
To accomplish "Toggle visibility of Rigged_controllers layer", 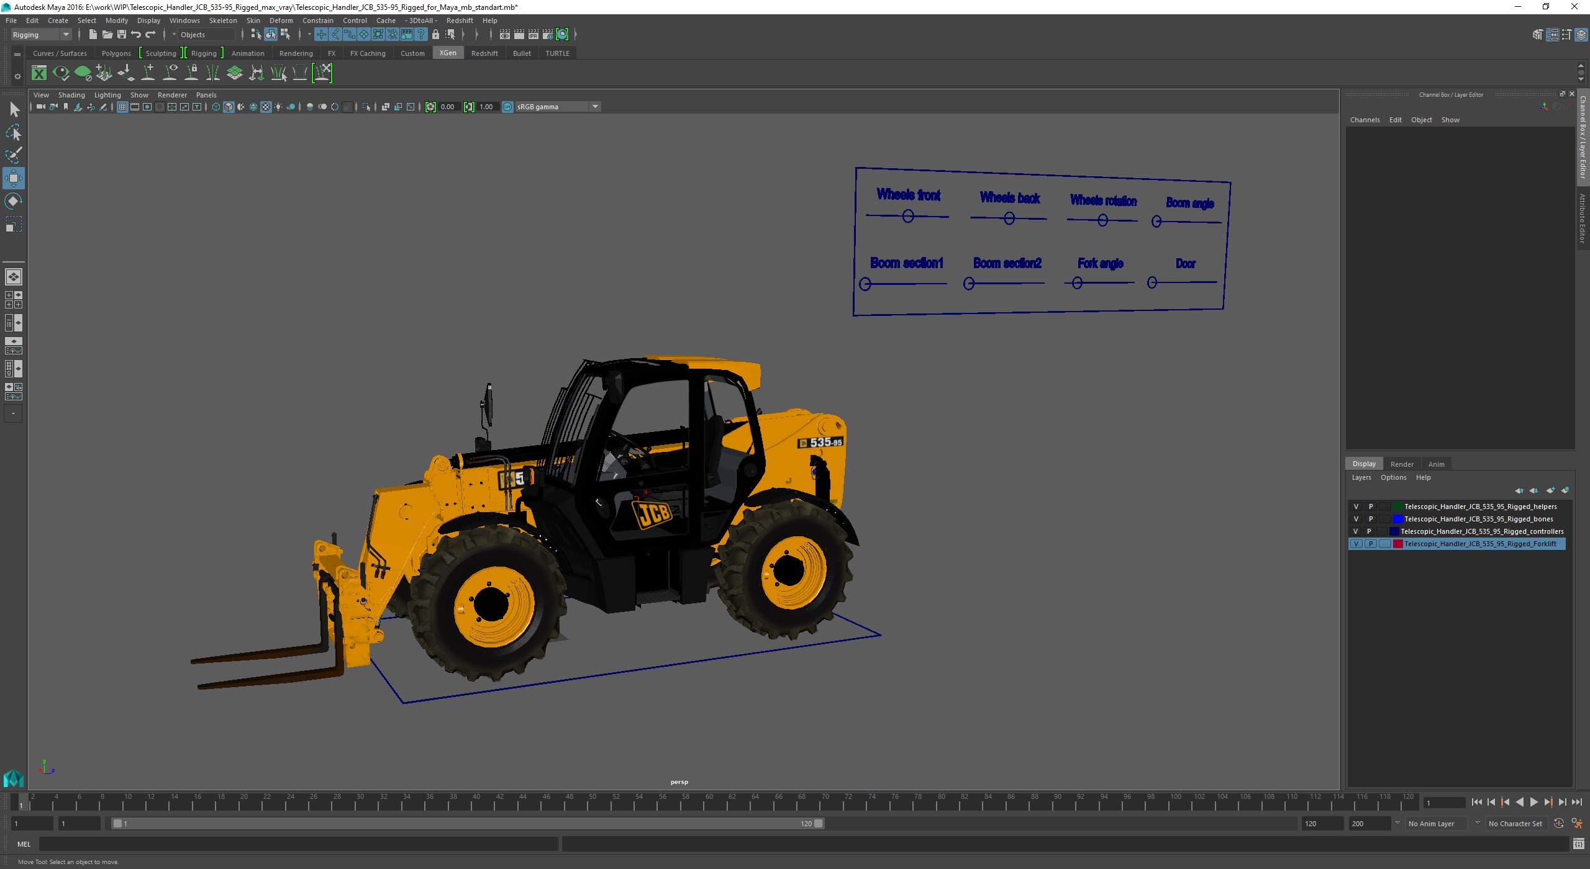I will coord(1356,531).
